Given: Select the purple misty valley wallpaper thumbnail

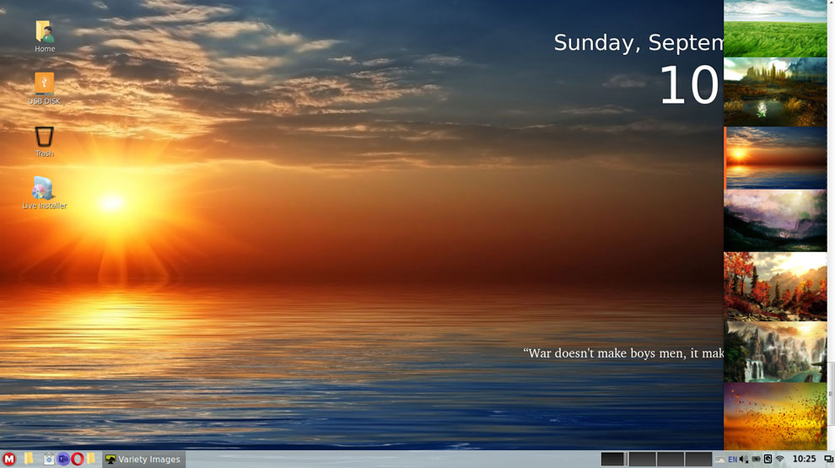Looking at the screenshot, I should pyautogui.click(x=775, y=220).
